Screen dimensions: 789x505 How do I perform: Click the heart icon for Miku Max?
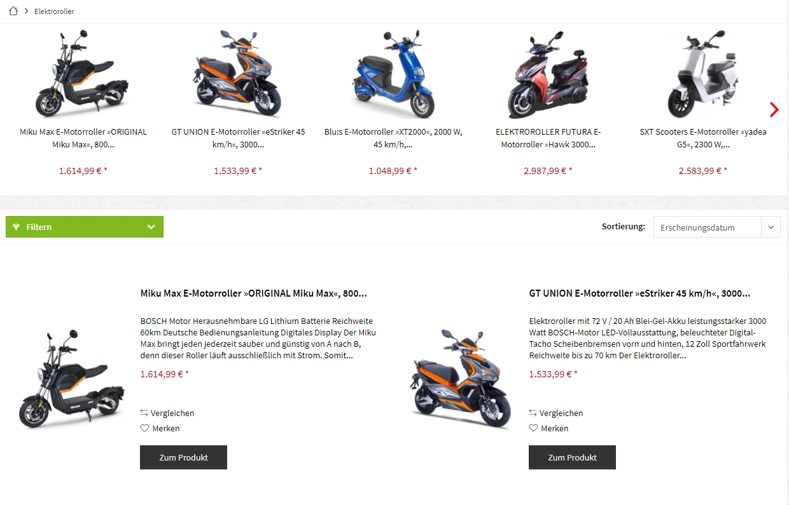[x=144, y=428]
